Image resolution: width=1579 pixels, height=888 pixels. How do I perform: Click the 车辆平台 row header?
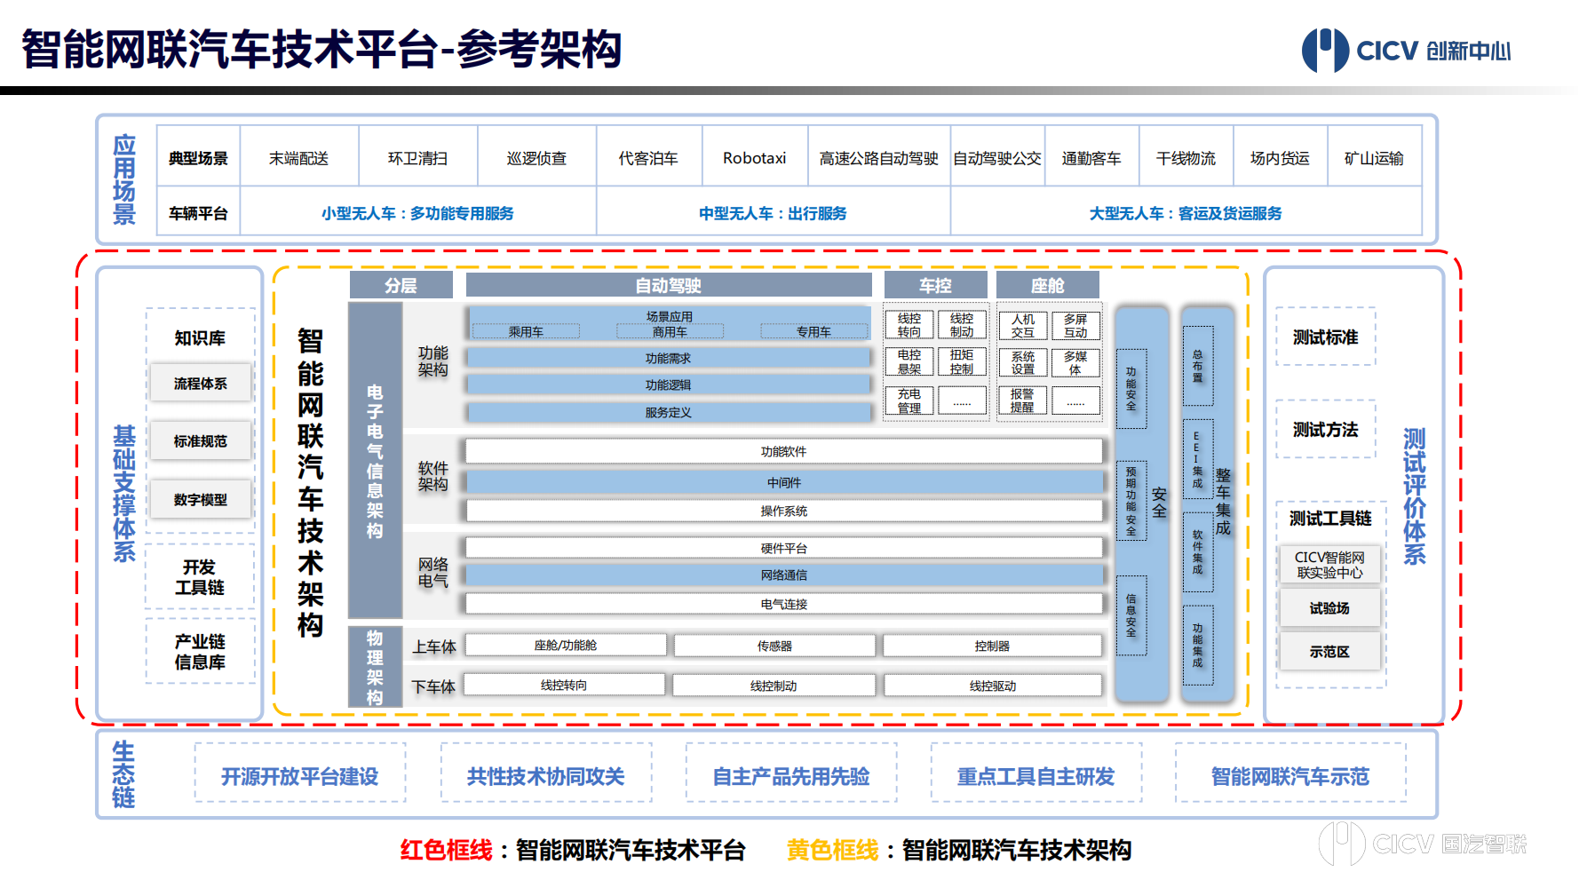coord(199,213)
